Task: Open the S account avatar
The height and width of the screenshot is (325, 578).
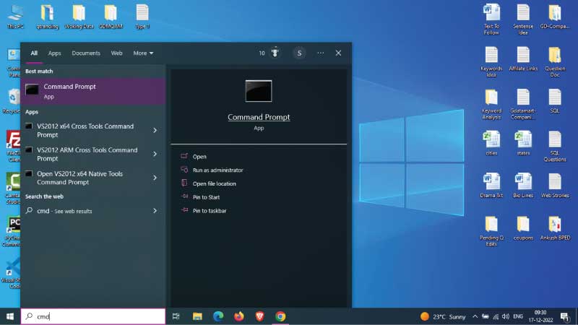Action: 299,53
